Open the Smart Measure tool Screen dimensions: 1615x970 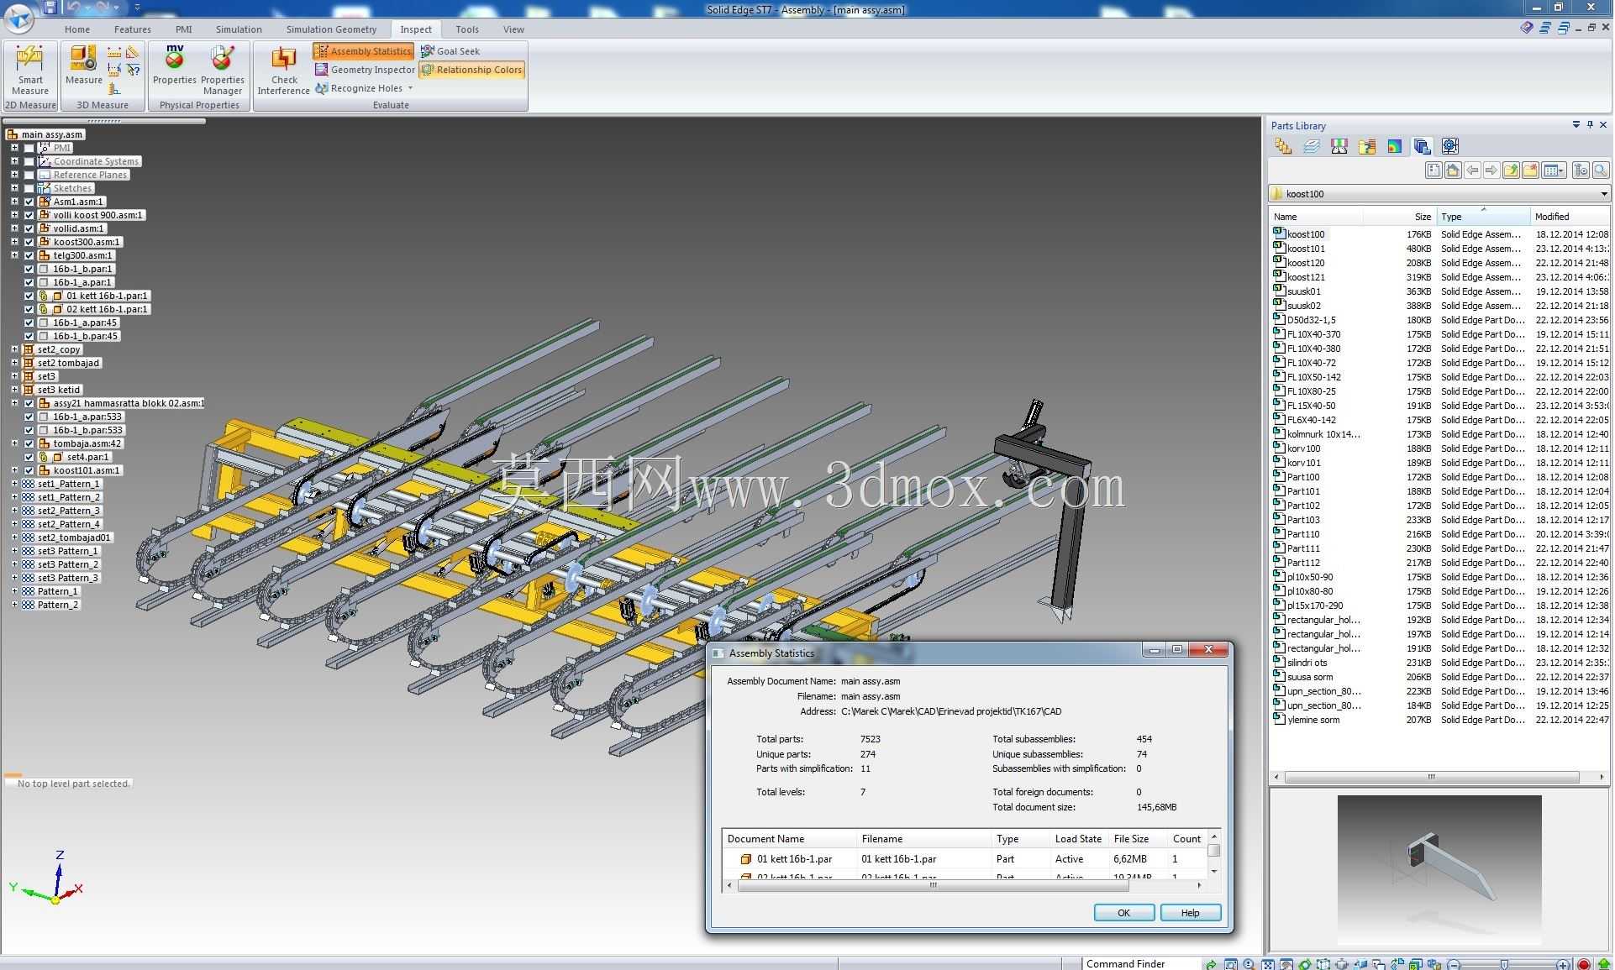click(x=30, y=71)
